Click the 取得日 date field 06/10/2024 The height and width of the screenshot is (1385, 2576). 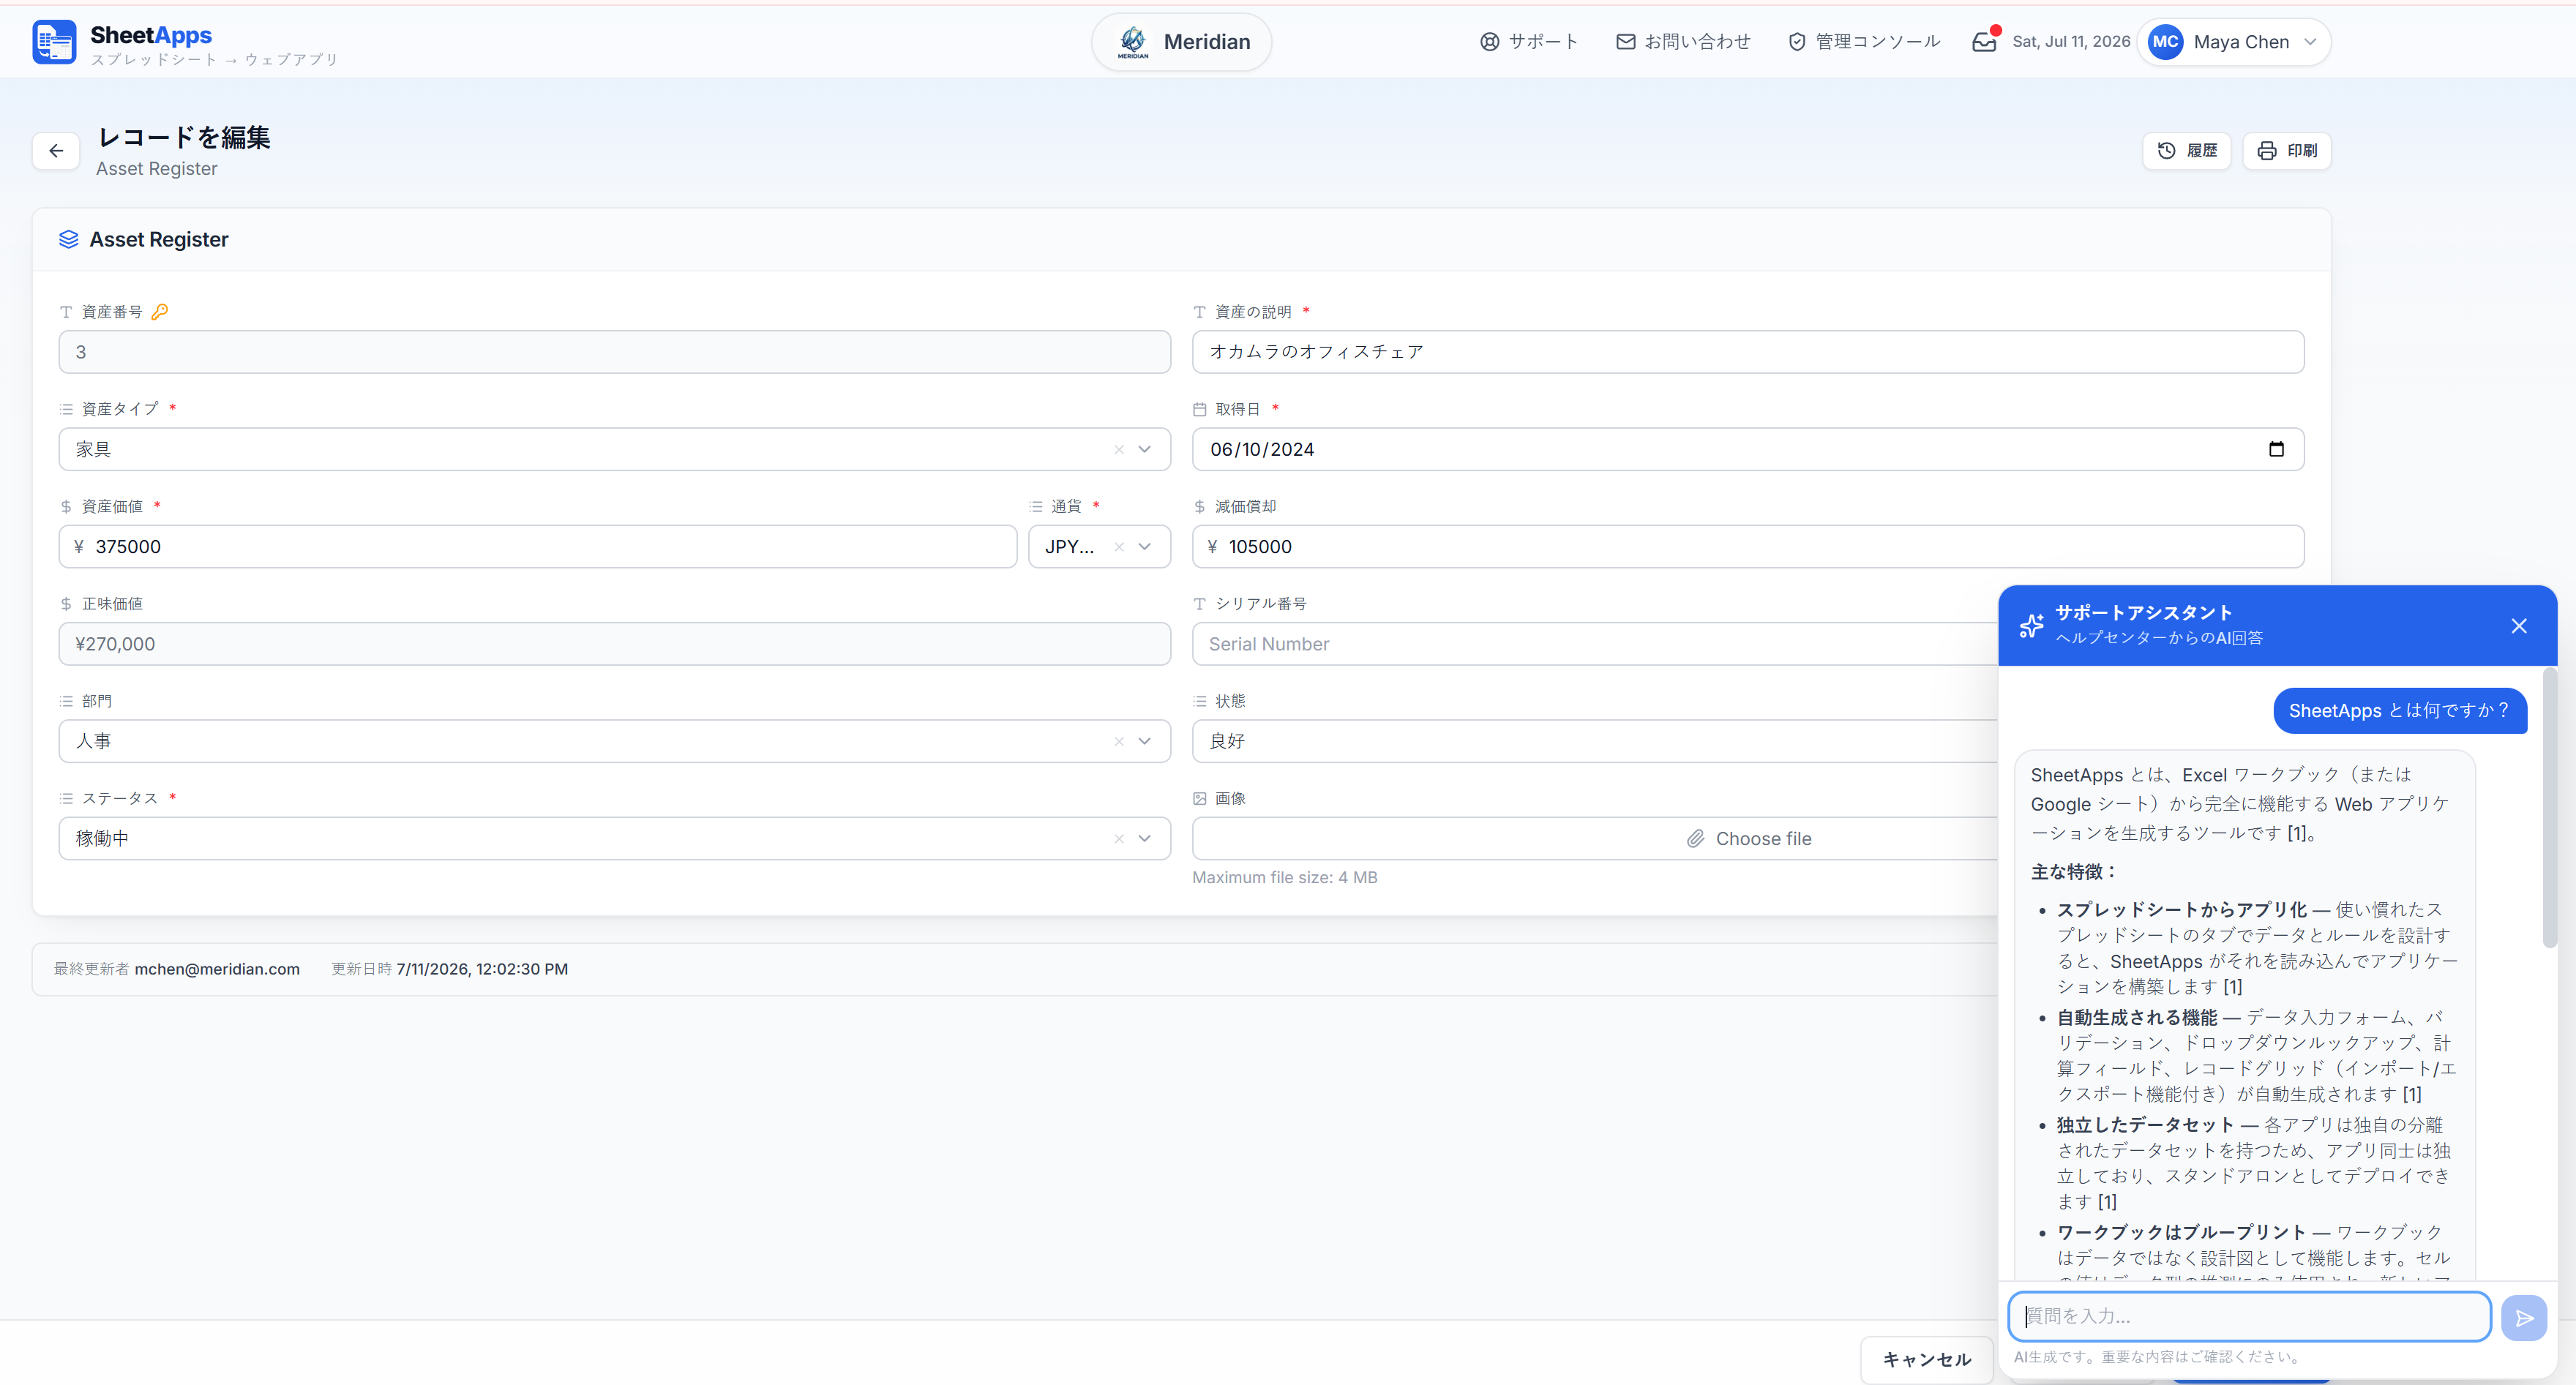pyautogui.click(x=1748, y=449)
